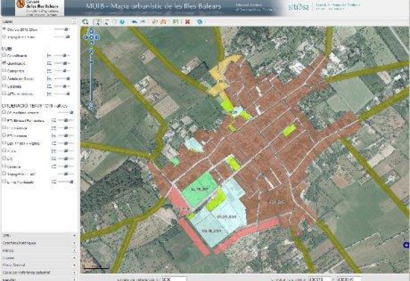The height and width of the screenshot is (281, 410).
Task: Expand the Catàlegs històrics panel
Action: pyautogui.click(x=74, y=243)
